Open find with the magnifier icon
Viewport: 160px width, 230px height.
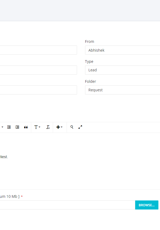click(72, 127)
